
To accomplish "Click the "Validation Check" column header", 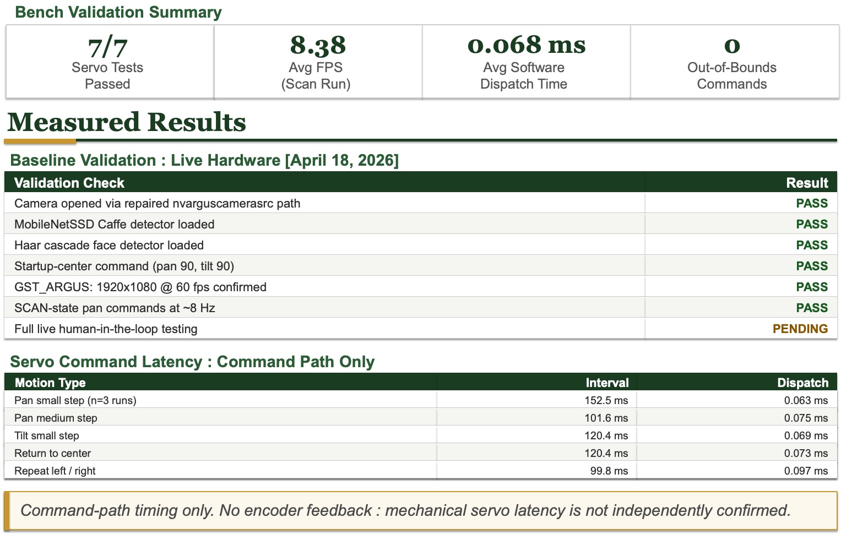I will click(x=69, y=183).
